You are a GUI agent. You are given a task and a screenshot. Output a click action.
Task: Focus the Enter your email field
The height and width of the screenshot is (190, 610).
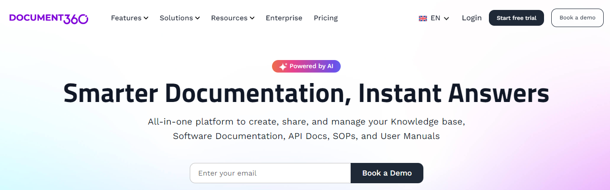click(x=270, y=173)
